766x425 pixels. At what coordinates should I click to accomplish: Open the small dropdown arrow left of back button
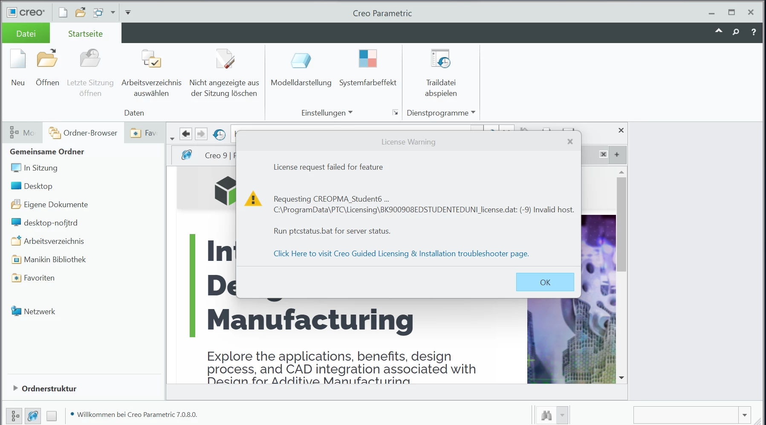coord(172,139)
